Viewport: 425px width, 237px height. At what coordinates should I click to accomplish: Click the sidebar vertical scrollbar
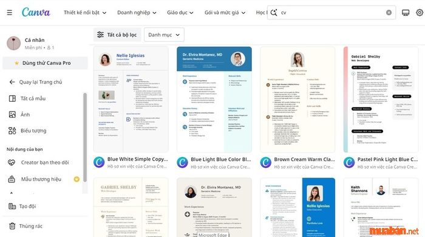click(85, 138)
